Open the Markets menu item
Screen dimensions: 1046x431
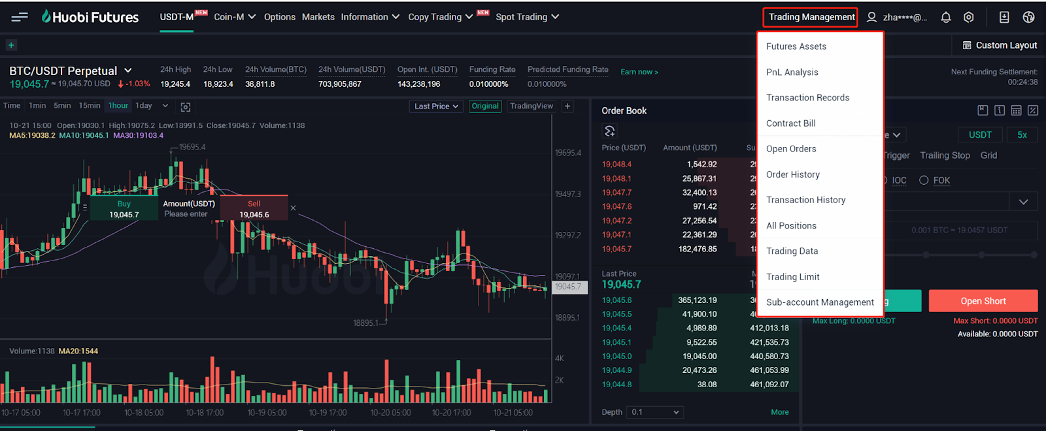coord(318,17)
